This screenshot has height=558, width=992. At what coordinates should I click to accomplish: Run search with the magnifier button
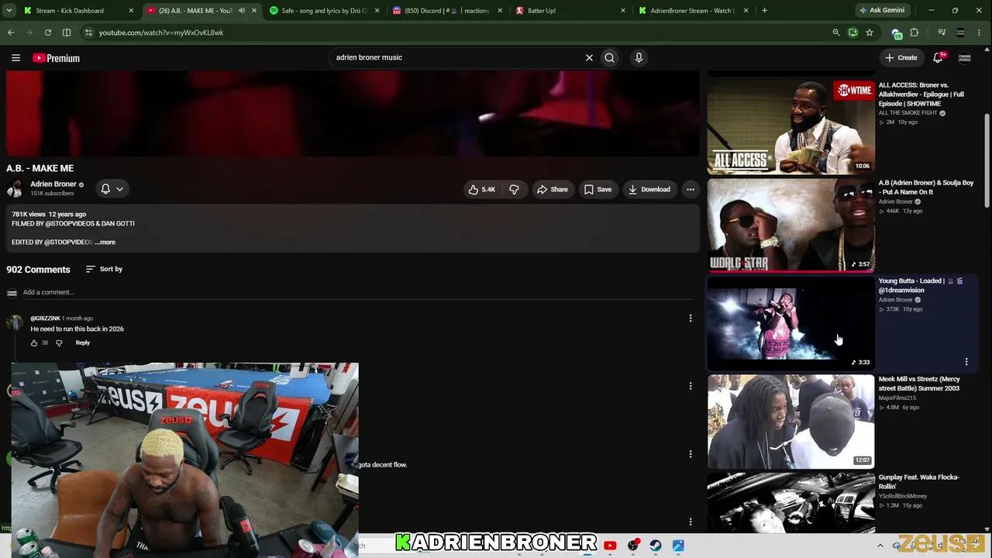pyautogui.click(x=610, y=57)
